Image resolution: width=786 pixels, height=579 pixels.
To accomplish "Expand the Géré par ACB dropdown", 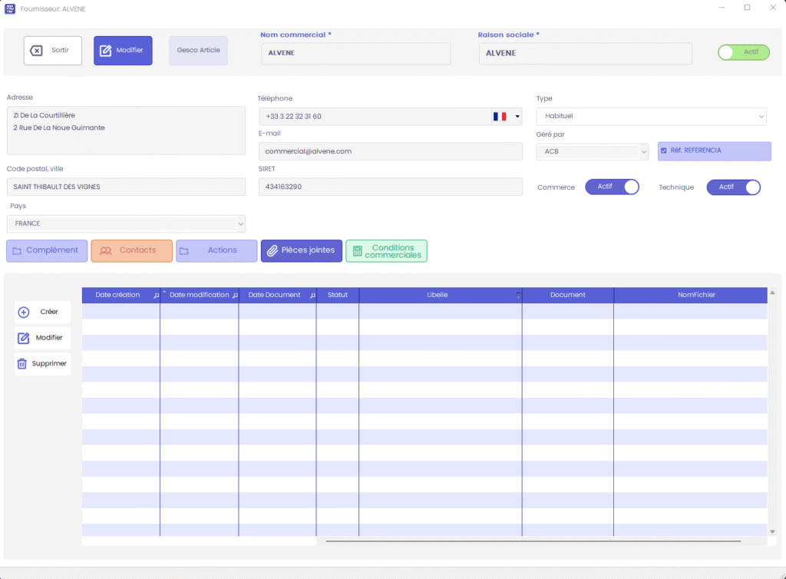I will pos(593,152).
